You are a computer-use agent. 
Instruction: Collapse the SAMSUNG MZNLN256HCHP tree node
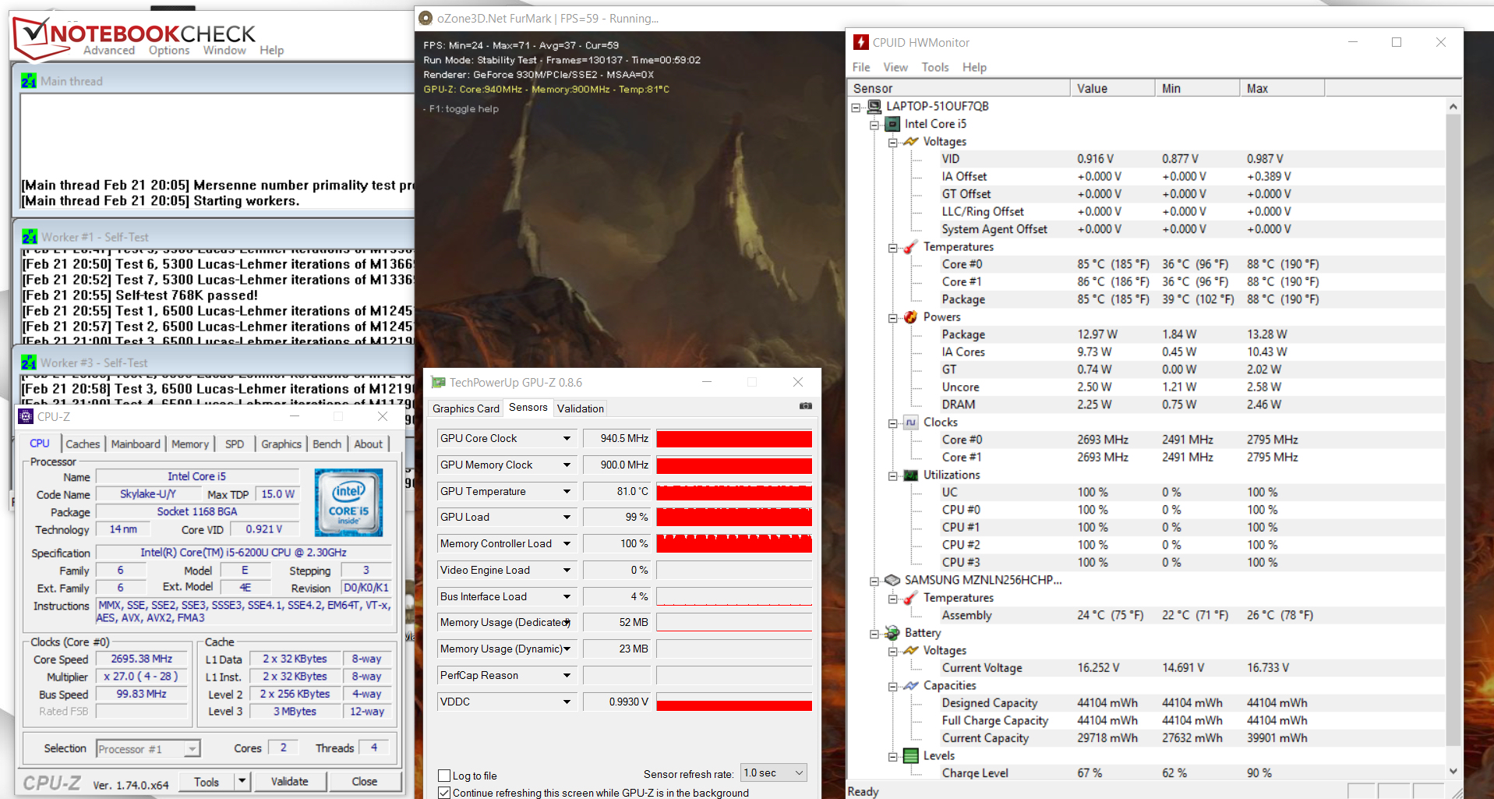point(874,581)
